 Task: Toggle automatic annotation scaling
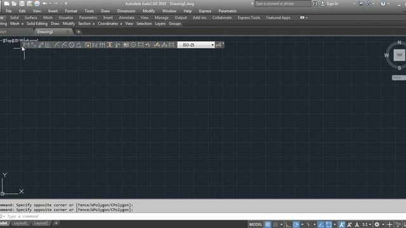350,224
